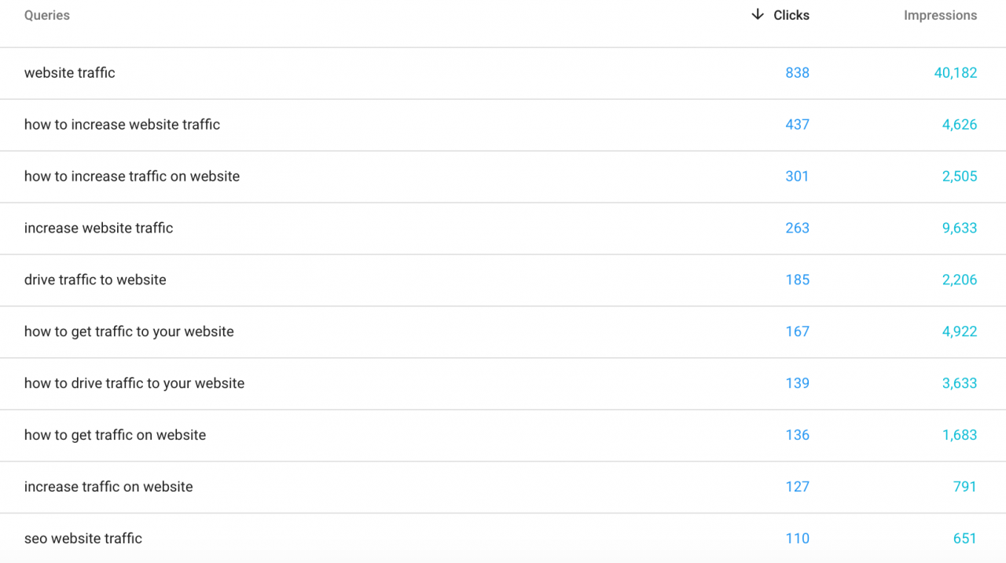Open 'how to get traffic on website' row

[x=503, y=436]
